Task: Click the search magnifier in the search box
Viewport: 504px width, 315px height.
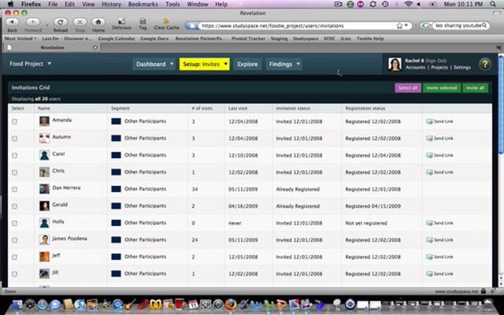Action: pos(484,25)
